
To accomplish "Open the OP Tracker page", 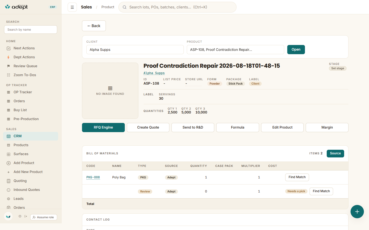I will [x=31, y=92].
